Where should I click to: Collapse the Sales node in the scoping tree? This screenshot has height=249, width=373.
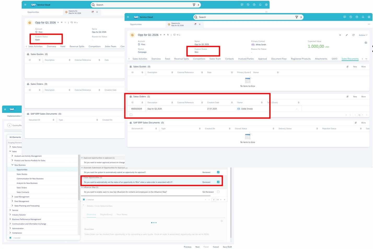pos(10,151)
